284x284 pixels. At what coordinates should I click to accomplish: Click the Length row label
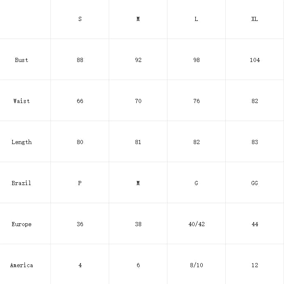click(x=21, y=142)
